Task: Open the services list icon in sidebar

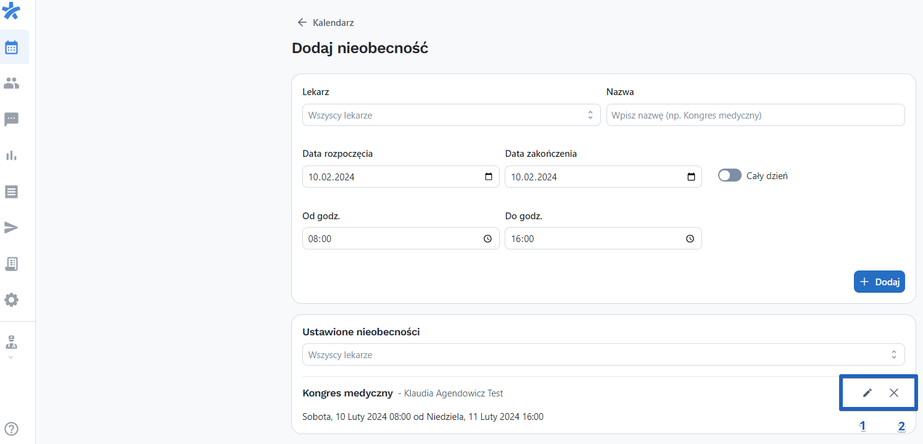Action: click(11, 191)
